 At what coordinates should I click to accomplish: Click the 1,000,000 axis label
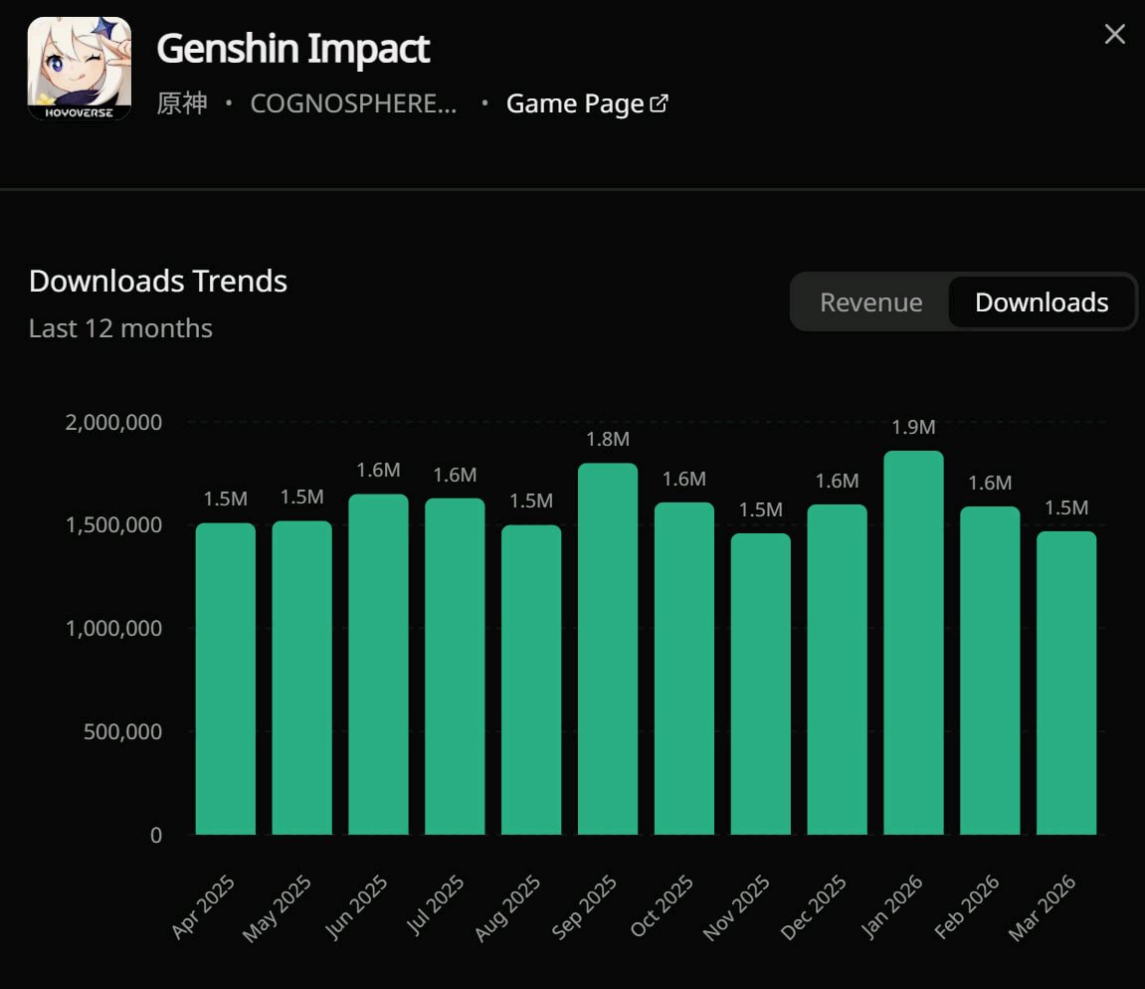(x=113, y=628)
